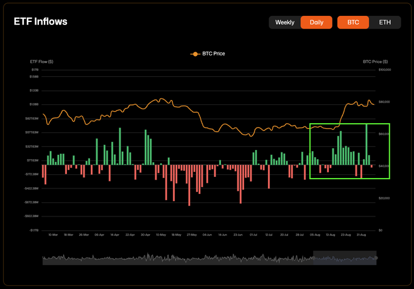
Task: Click the $100,000 price axis label
Action: coord(385,70)
